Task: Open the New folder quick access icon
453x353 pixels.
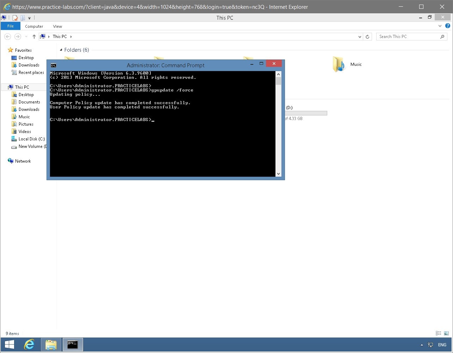Action: 22,17
